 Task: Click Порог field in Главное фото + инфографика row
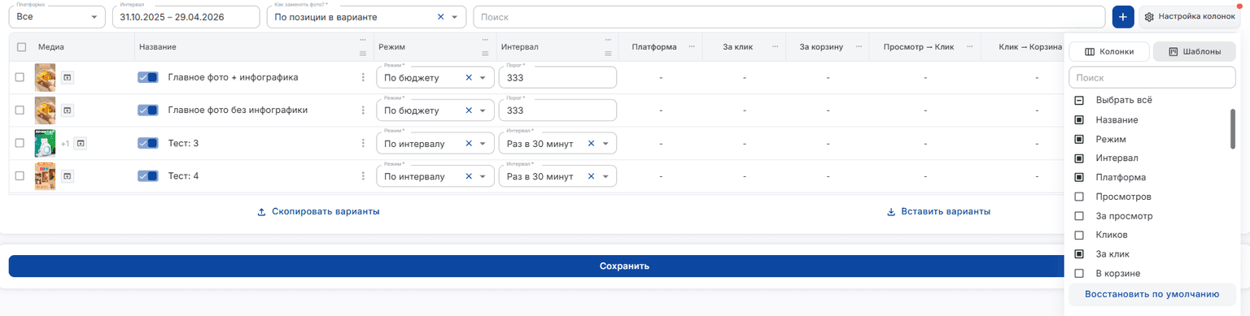click(x=557, y=77)
